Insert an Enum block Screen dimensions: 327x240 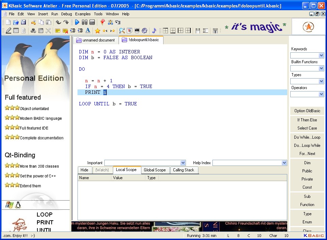click(x=307, y=222)
